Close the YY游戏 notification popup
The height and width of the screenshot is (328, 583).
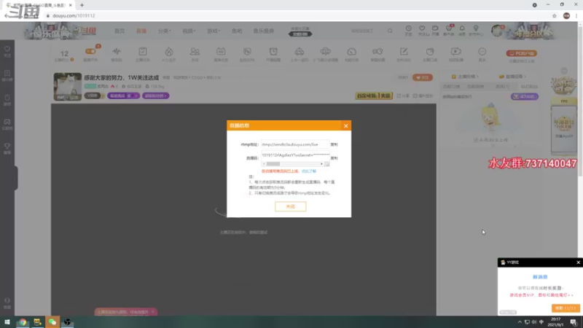click(578, 262)
